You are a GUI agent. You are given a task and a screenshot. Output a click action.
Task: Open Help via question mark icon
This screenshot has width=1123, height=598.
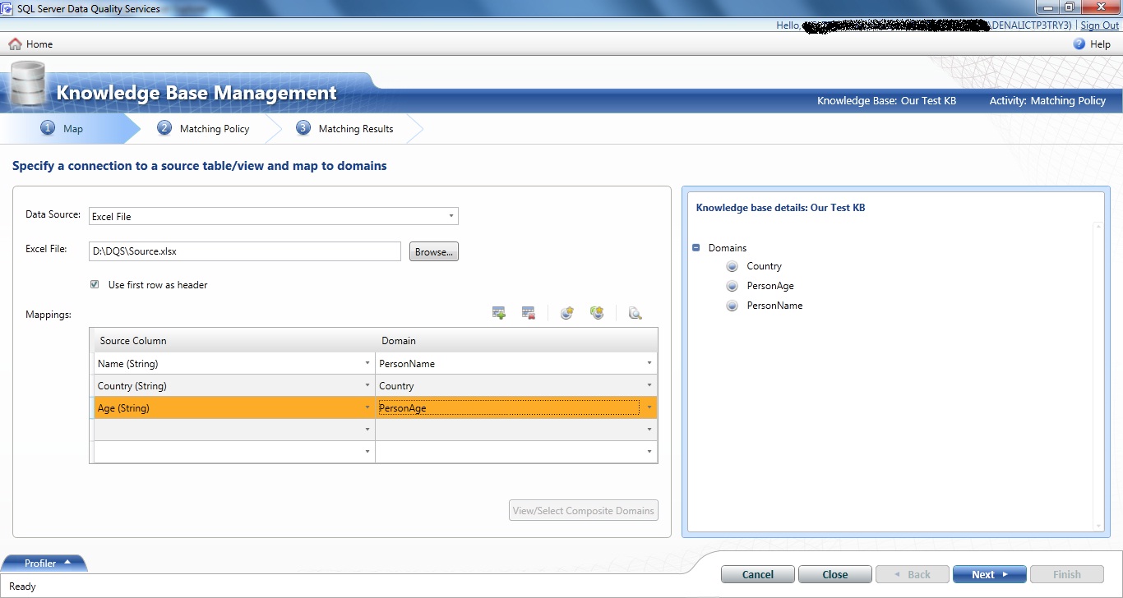[1079, 44]
